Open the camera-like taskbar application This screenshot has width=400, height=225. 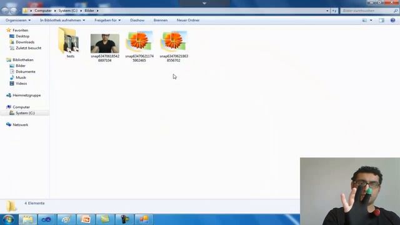pyautogui.click(x=124, y=219)
